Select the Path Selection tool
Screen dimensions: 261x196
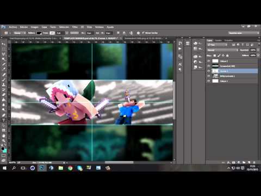(3, 125)
